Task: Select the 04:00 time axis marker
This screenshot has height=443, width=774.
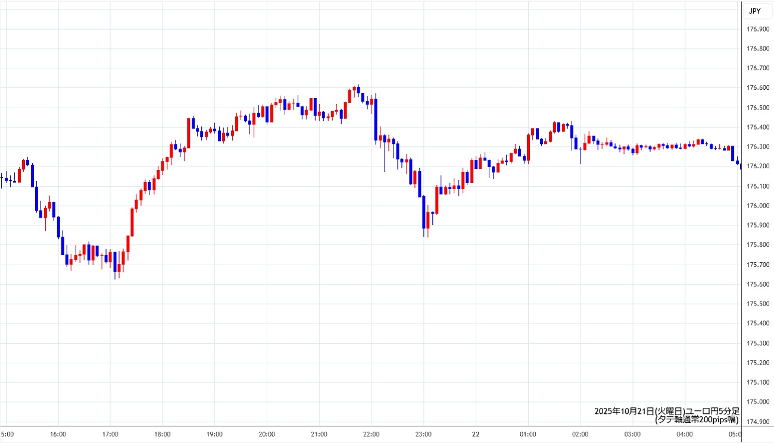Action: point(685,434)
